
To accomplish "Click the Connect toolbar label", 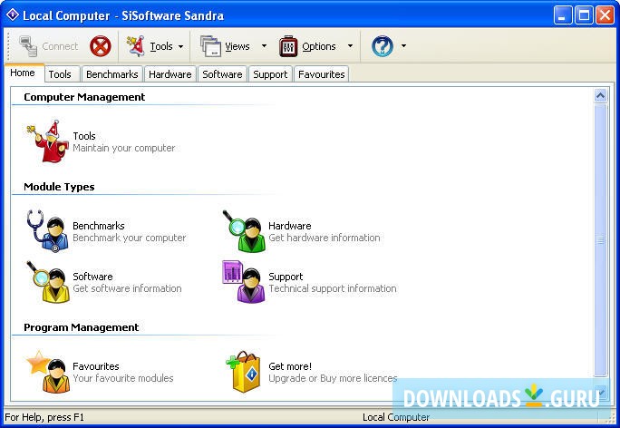I will click(60, 46).
